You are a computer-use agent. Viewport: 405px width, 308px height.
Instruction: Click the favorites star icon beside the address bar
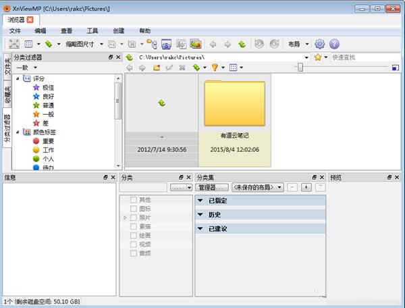(318, 57)
